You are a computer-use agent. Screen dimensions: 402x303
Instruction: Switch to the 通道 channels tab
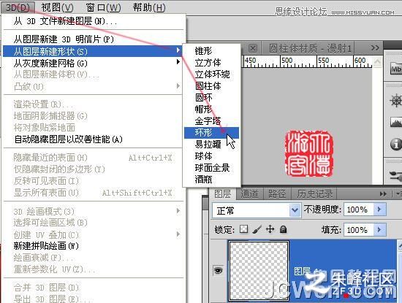249,194
